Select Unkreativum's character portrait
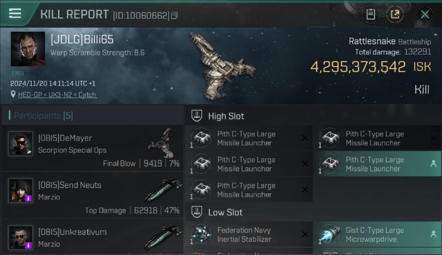442x255 pixels. point(21,237)
